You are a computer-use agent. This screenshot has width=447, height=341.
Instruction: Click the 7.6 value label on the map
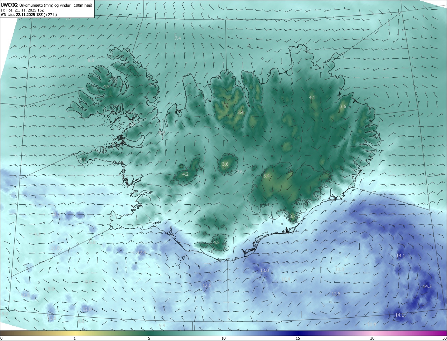pos(240,172)
